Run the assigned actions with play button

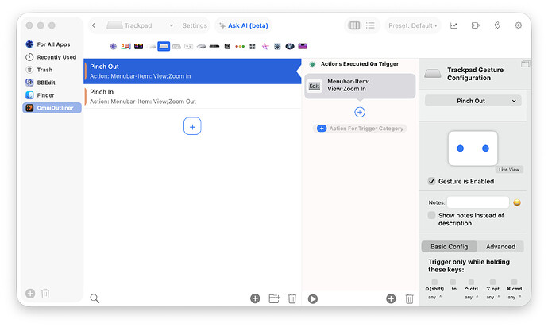coord(313,298)
